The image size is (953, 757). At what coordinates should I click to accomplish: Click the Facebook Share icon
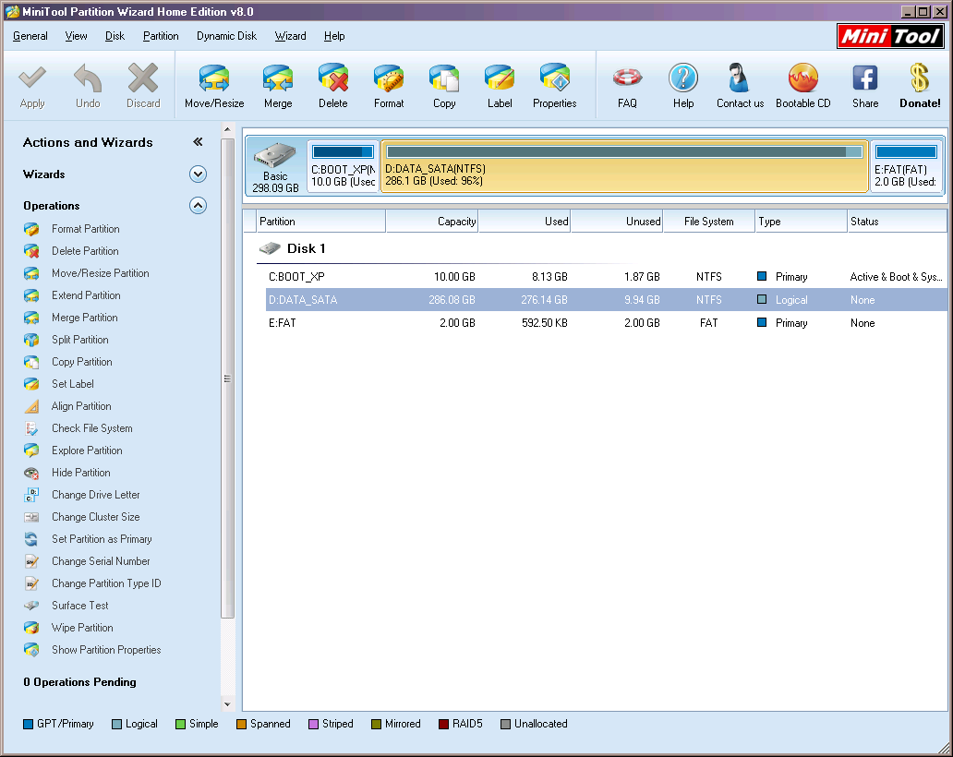(x=865, y=78)
